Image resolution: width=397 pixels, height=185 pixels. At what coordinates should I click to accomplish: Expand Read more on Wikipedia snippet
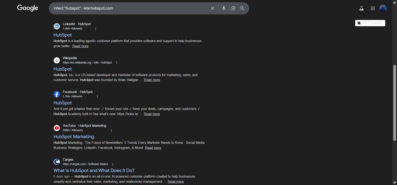click(x=152, y=80)
